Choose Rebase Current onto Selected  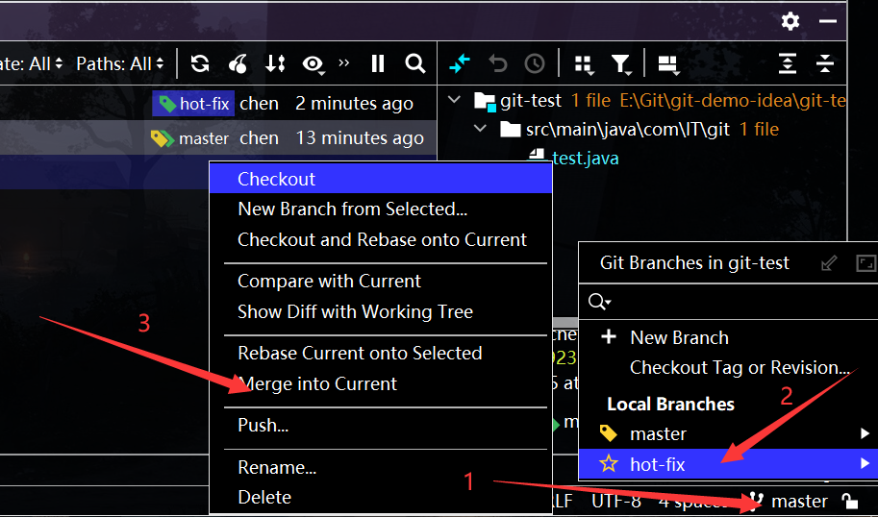[x=381, y=353]
